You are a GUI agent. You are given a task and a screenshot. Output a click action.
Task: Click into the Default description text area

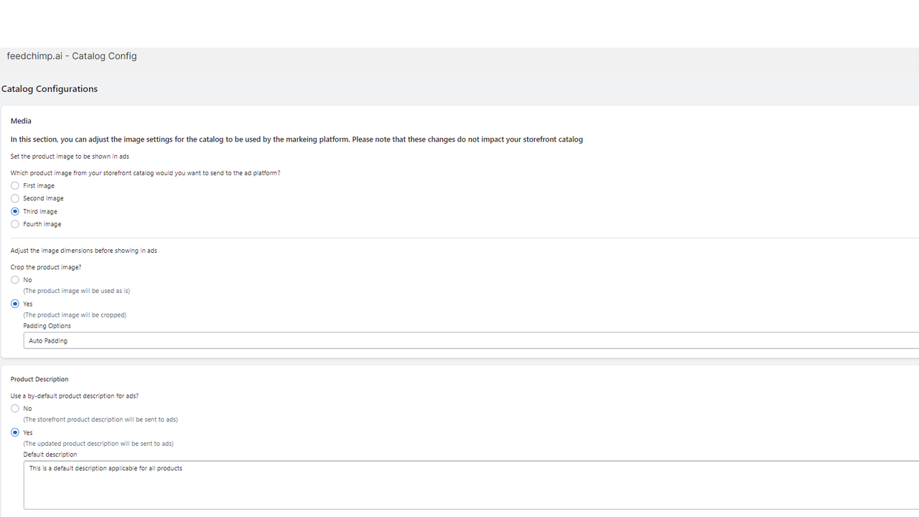[x=471, y=485]
